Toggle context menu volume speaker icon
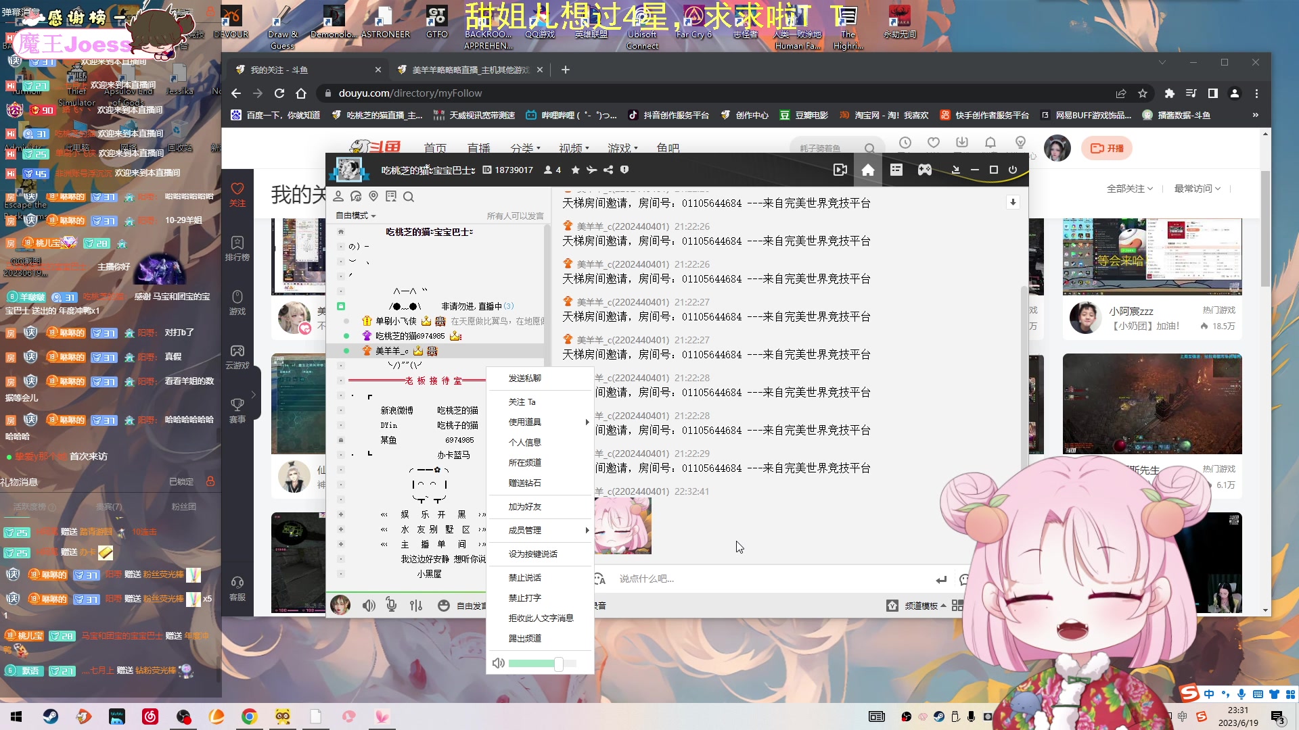This screenshot has height=730, width=1299. click(498, 663)
